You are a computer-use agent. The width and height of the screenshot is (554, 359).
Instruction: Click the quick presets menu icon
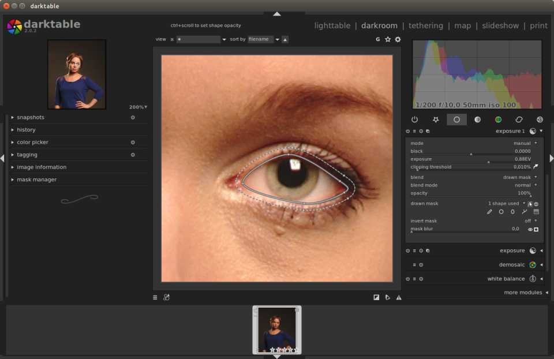[155, 297]
